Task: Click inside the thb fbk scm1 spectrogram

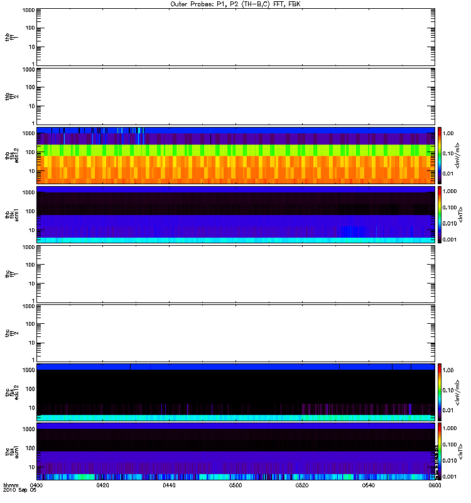Action: pyautogui.click(x=235, y=214)
